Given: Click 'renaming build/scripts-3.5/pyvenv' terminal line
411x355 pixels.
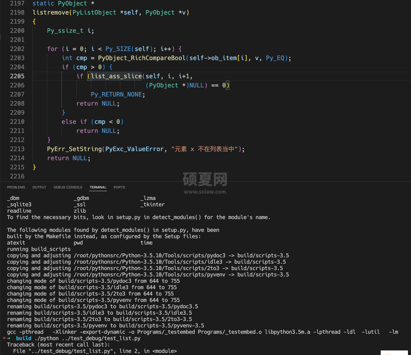Looking at the screenshot, I should [105, 326].
